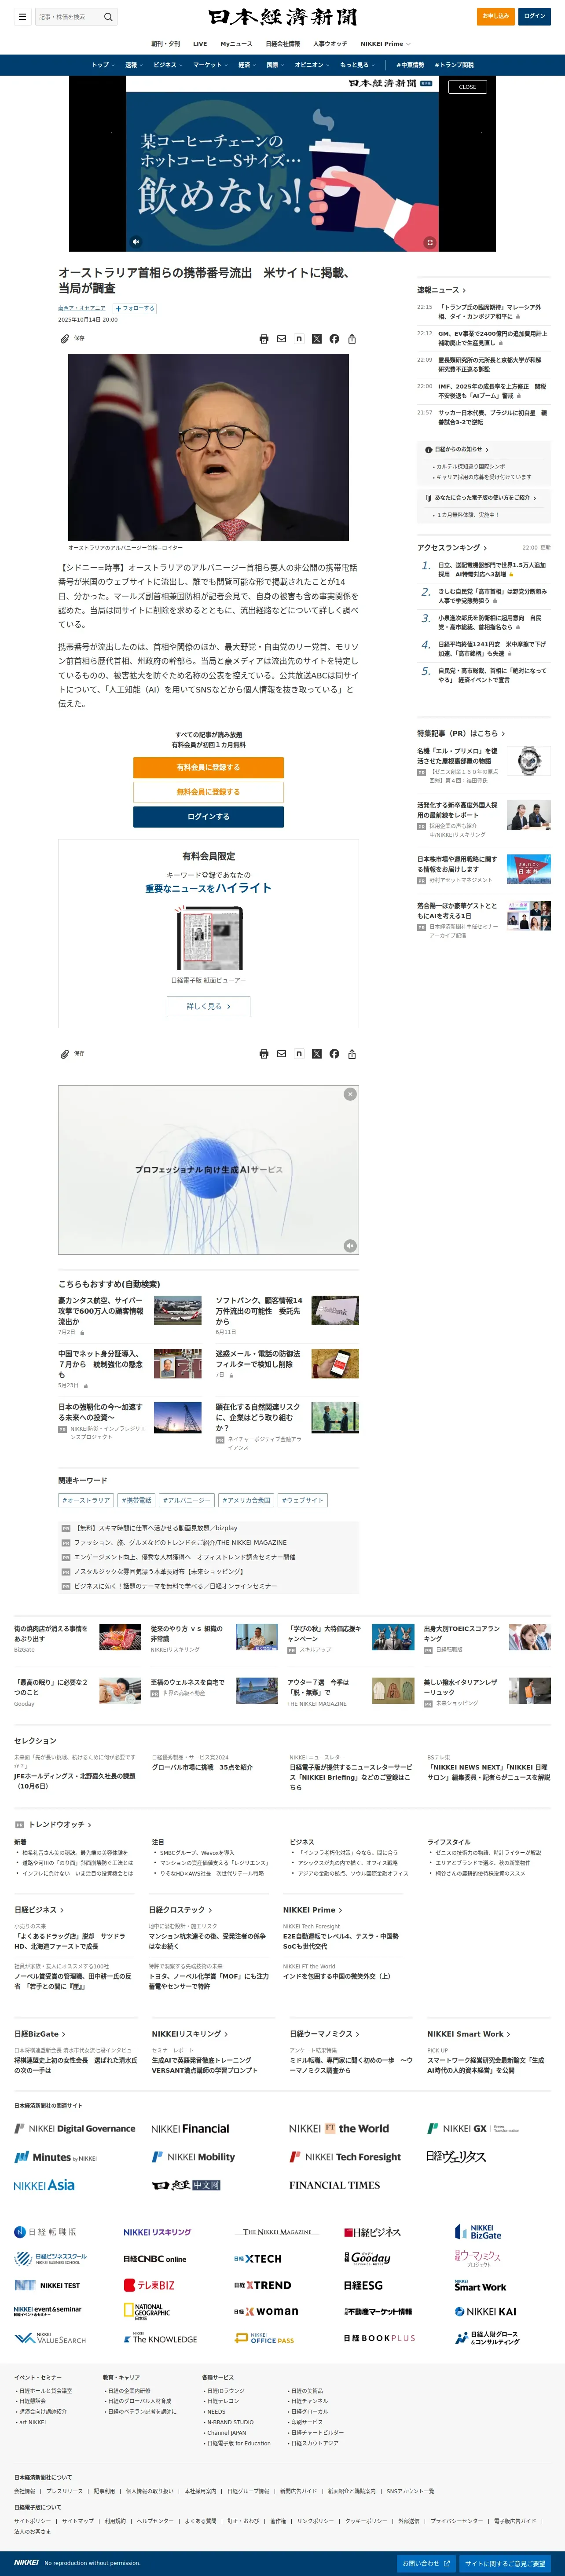Share on Facebook via bottom icon
This screenshot has height=2576, width=565.
click(334, 1054)
